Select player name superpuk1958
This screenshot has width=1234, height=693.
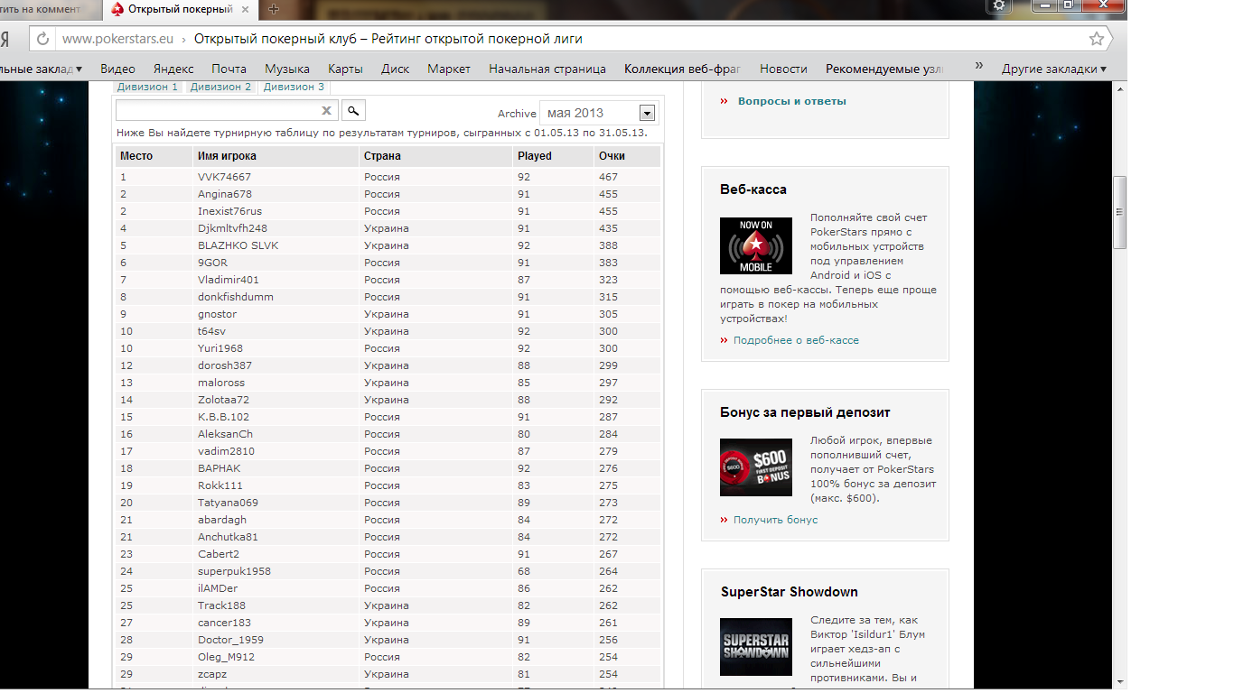(x=234, y=571)
